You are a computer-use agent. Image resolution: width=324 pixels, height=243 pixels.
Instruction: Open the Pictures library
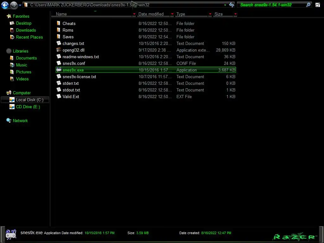click(x=23, y=72)
